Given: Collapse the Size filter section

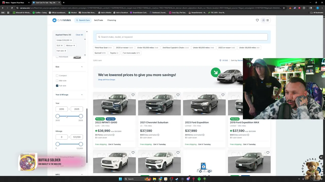Looking at the screenshot, I should pyautogui.click(x=82, y=67).
